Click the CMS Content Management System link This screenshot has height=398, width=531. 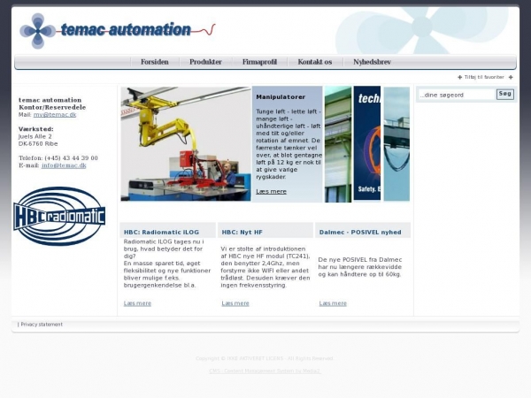pyautogui.click(x=265, y=371)
